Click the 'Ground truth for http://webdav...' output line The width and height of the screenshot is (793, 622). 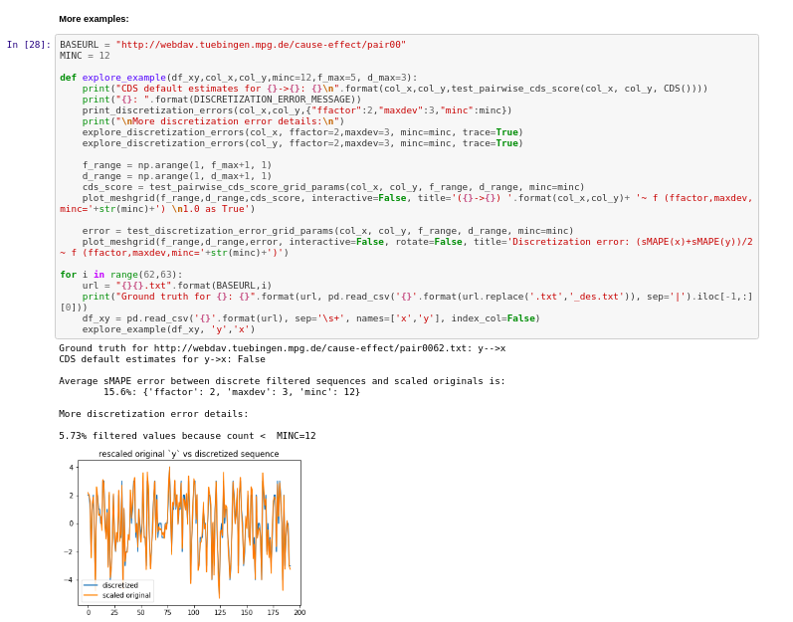(x=283, y=348)
